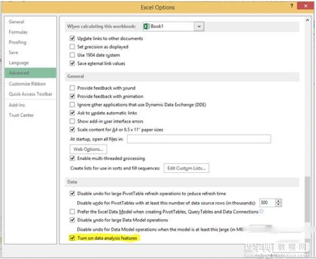
Task: Increase PivotTable rows spinner value
Action: [278, 201]
